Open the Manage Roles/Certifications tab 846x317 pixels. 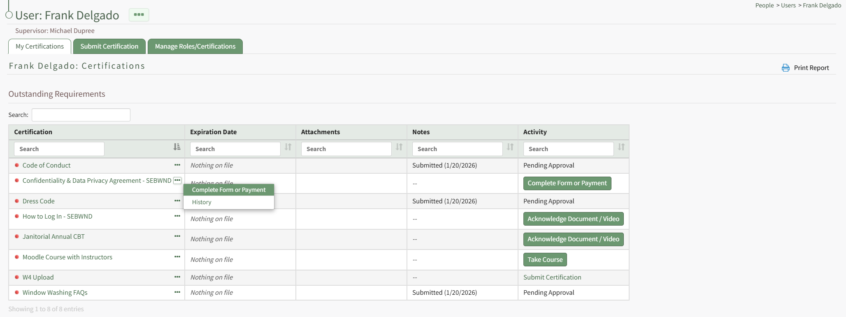tap(195, 47)
